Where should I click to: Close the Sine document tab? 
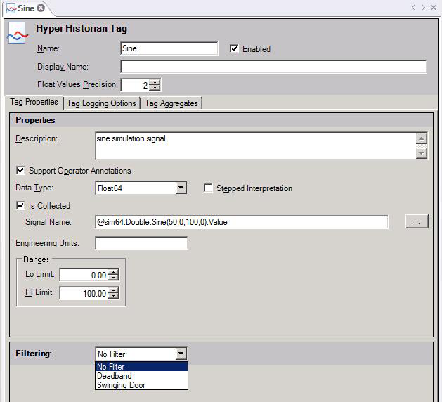[41, 8]
